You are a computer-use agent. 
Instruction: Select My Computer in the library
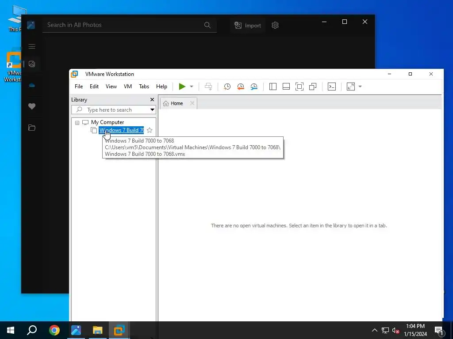[x=107, y=122]
